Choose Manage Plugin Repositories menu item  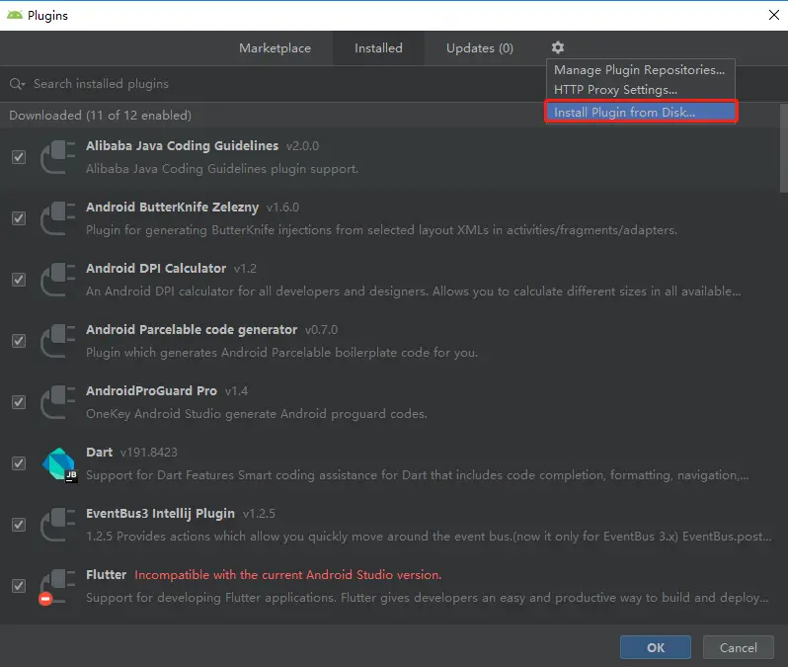pos(639,70)
